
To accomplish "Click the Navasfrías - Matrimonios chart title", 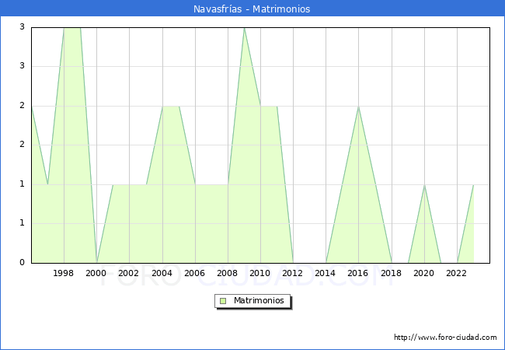I will click(x=252, y=9).
